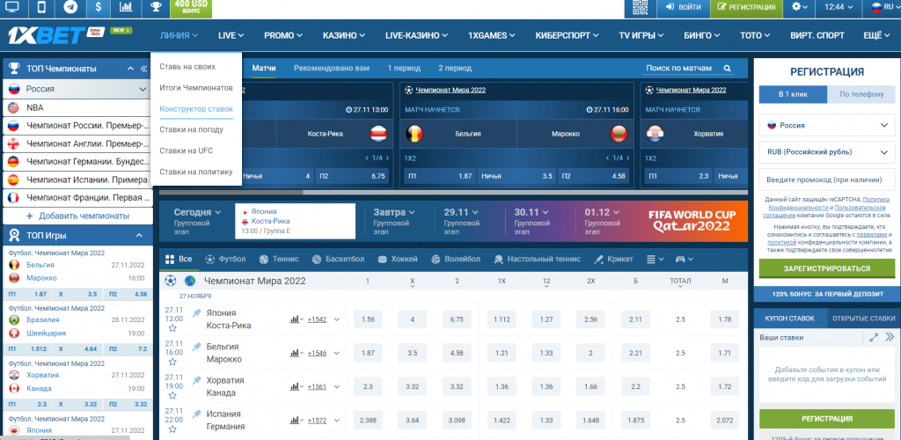Switch registration to 'По телефону'
Image resolution: width=901 pixels, height=440 pixels.
[861, 93]
